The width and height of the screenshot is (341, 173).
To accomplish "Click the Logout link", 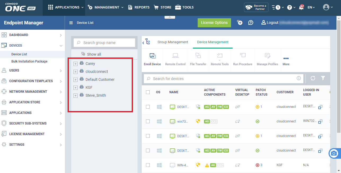I will pyautogui.click(x=270, y=23).
